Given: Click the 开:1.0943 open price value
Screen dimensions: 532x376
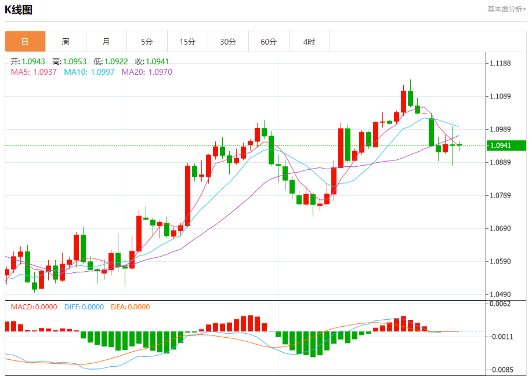Looking at the screenshot, I should click(28, 61).
